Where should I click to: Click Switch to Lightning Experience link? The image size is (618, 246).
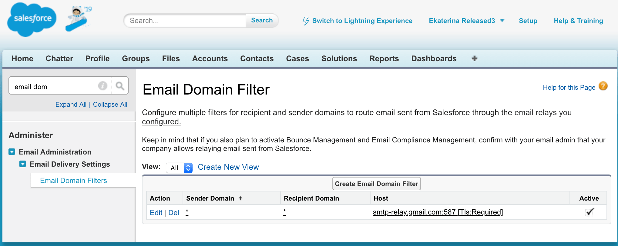coord(362,21)
